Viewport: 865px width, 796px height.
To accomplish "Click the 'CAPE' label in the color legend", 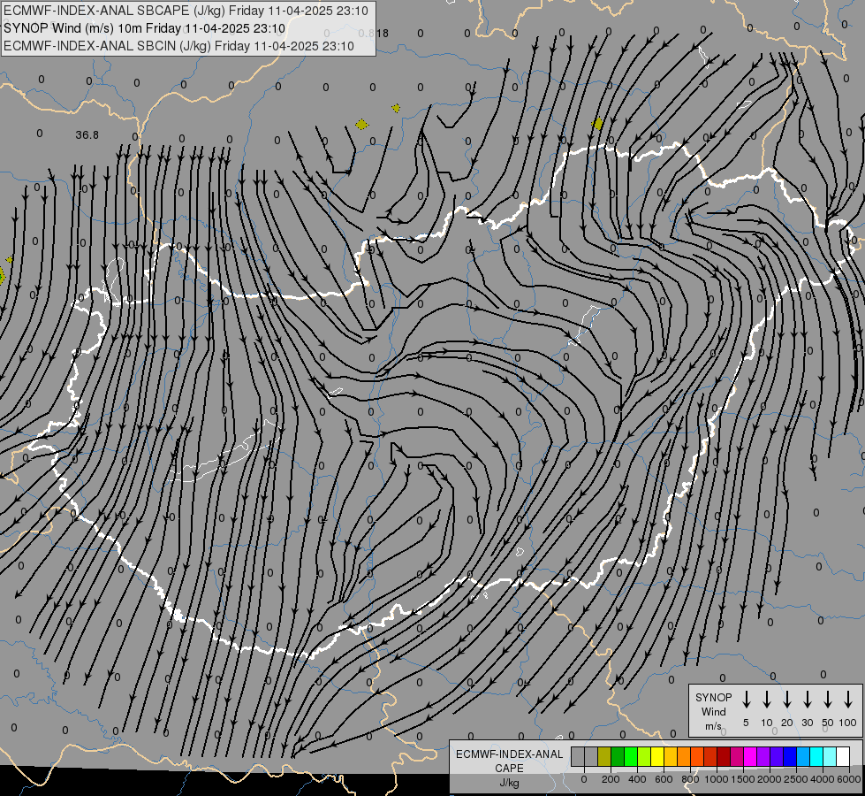I will (x=509, y=769).
